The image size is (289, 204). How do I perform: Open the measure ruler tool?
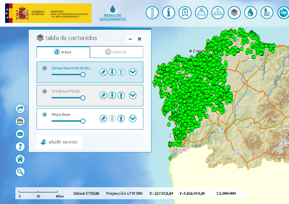(152, 13)
